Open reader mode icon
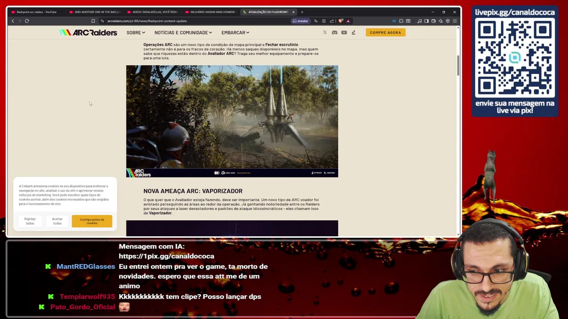Image resolution: width=568 pixels, height=319 pixels. [x=324, y=21]
